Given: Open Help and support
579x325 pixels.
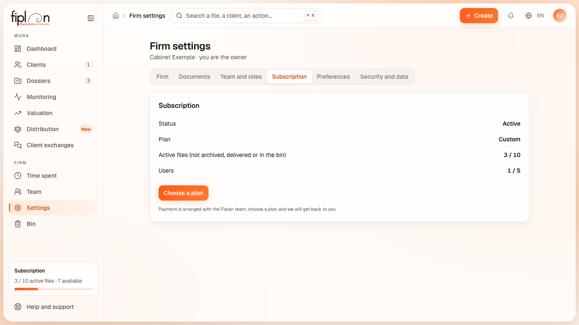Looking at the screenshot, I should pyautogui.click(x=53, y=307).
